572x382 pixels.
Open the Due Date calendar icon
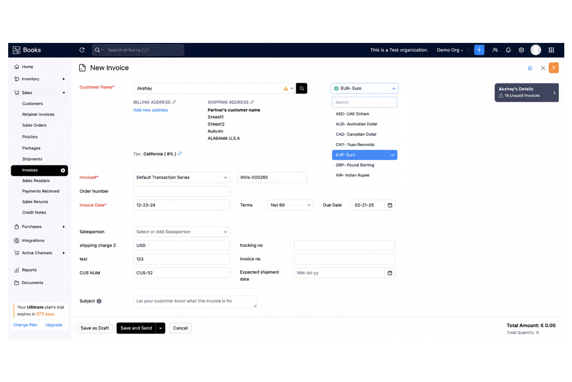pyautogui.click(x=390, y=205)
